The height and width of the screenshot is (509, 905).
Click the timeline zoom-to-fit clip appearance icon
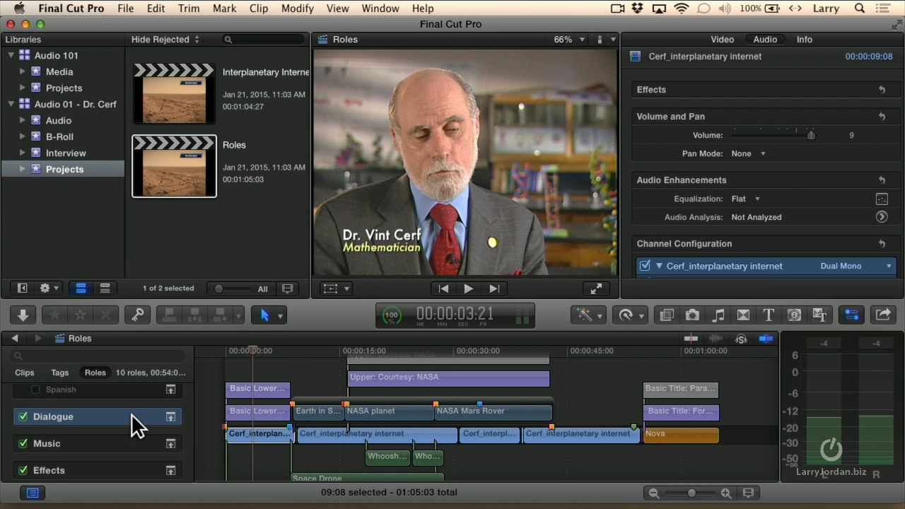tap(748, 493)
